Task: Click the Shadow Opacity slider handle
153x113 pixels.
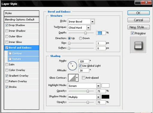Action: 88,102
